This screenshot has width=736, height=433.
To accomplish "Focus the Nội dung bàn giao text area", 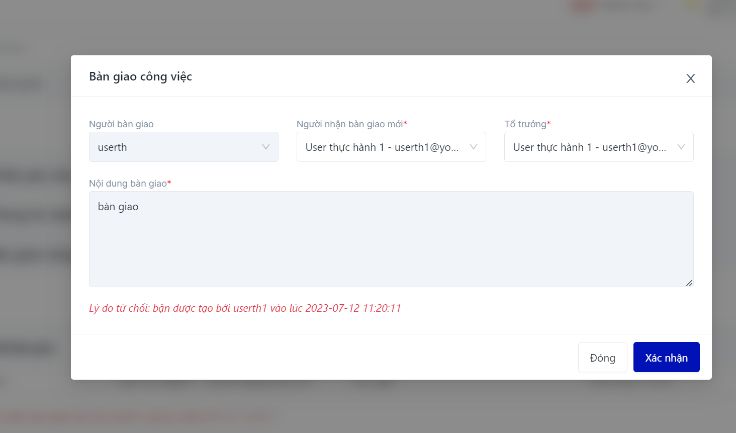I will click(391, 239).
